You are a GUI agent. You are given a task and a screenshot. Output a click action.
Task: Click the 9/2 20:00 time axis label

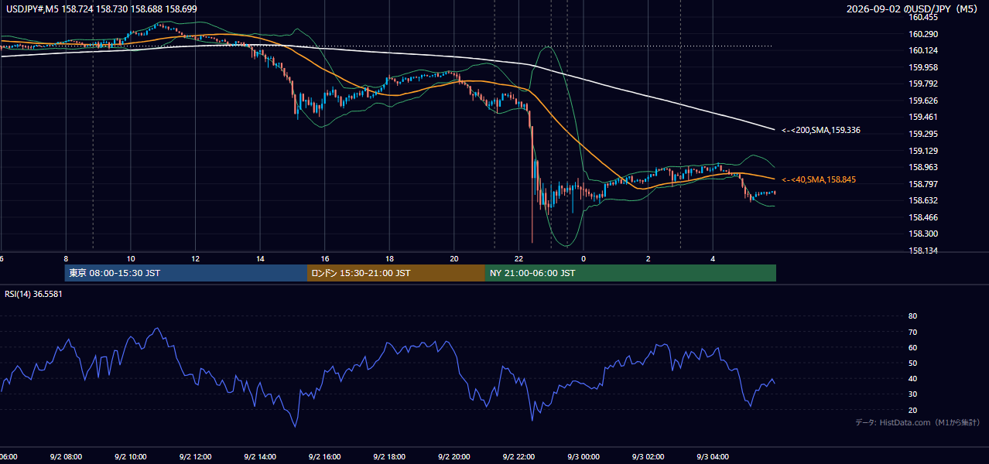pos(453,456)
